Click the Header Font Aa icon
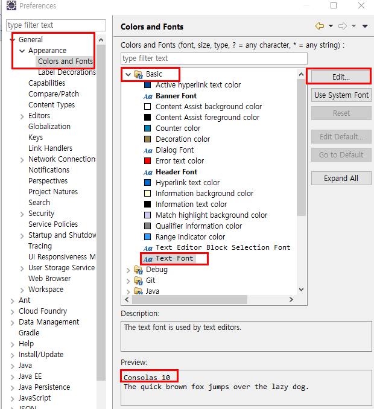This screenshot has height=409, width=374. pyautogui.click(x=148, y=173)
